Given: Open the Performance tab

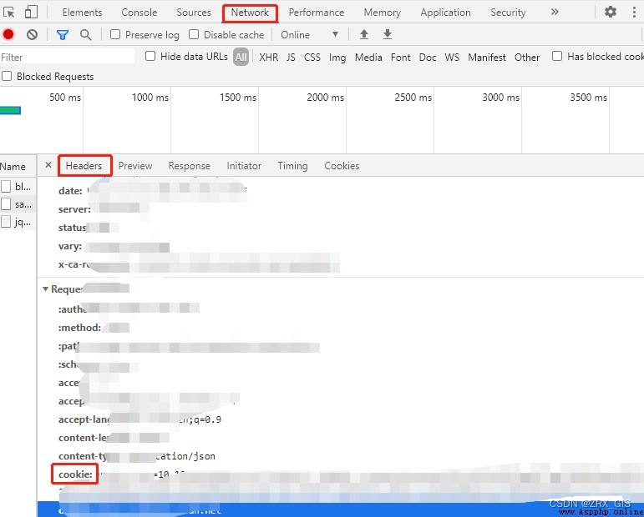Looking at the screenshot, I should tap(317, 13).
